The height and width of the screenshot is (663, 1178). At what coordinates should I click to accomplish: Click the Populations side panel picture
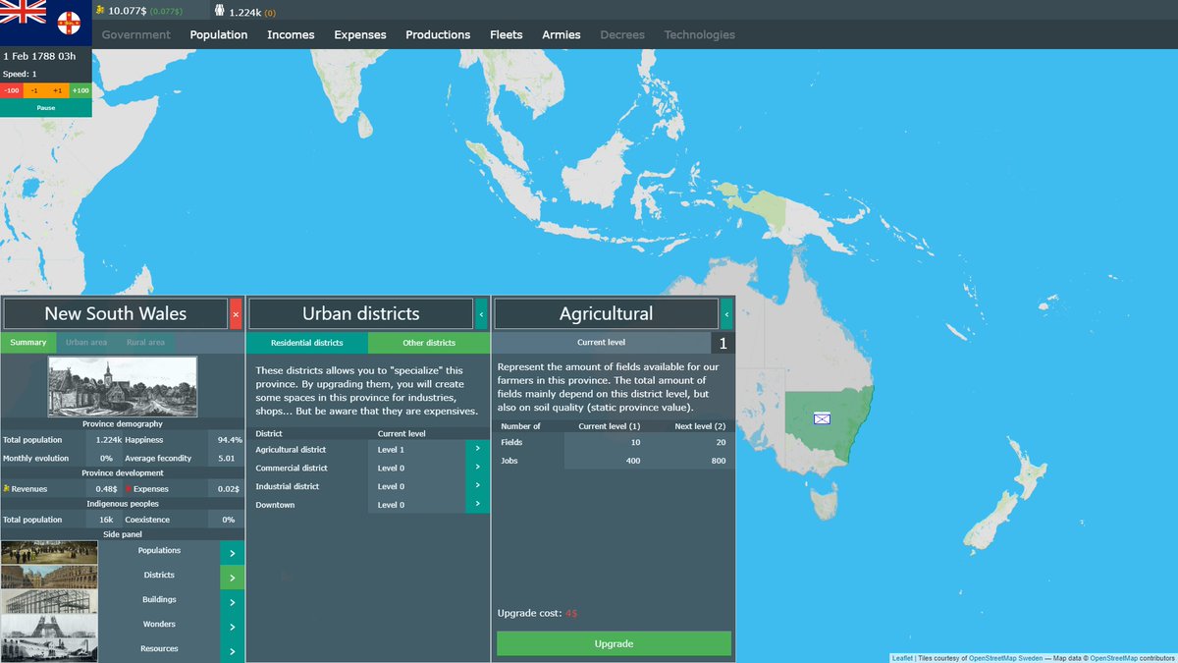click(x=49, y=551)
